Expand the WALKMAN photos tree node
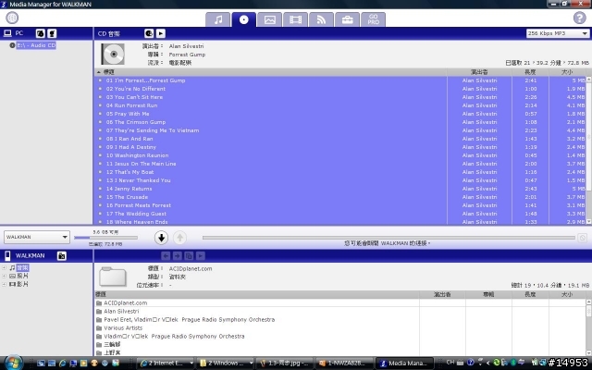Screen dimensions: 592x370 point(4,276)
